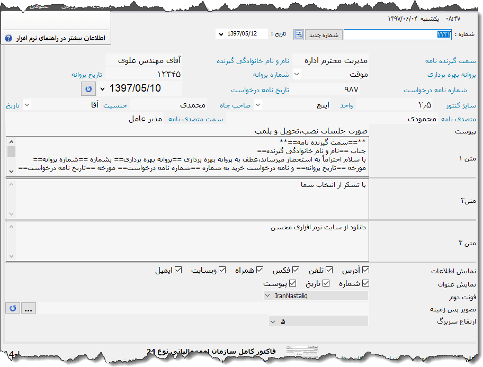The image size is (483, 367).
Task: Disable the فکس display checkbox
Action: [296, 270]
